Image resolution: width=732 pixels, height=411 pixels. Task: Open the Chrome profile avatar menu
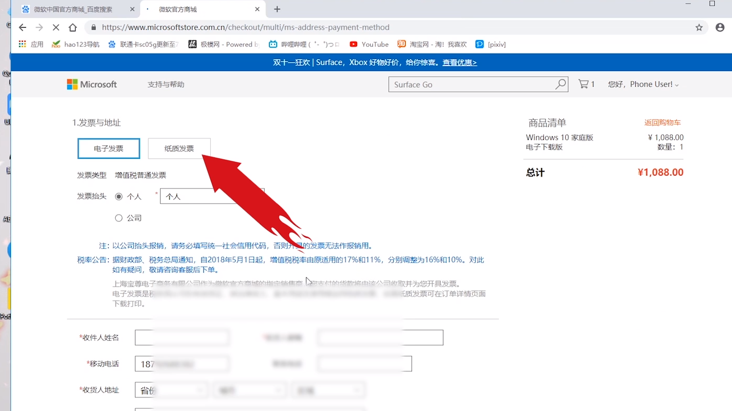(720, 28)
